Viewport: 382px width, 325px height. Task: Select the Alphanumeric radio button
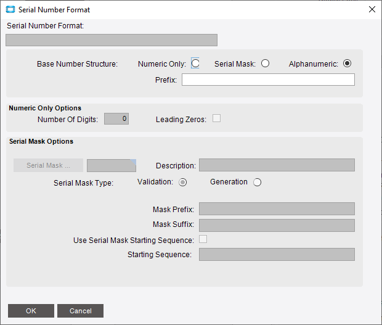point(347,64)
